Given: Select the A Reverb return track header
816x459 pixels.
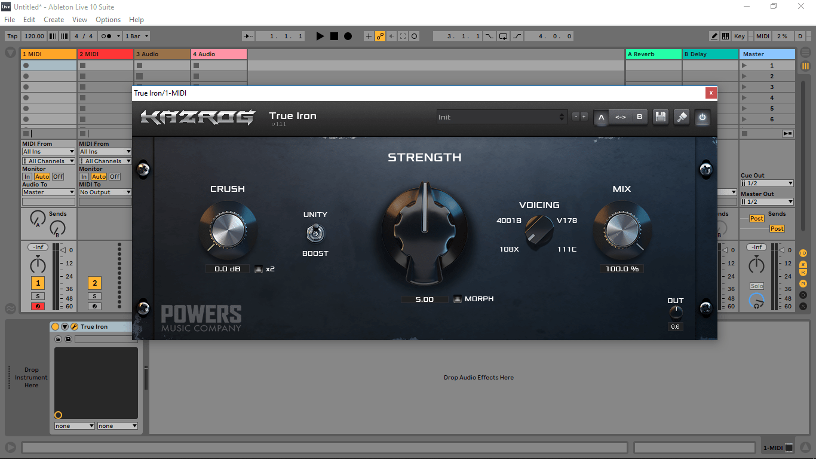Looking at the screenshot, I should 654,54.
